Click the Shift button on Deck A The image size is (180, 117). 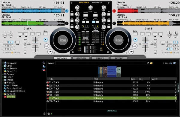[x=18, y=42]
